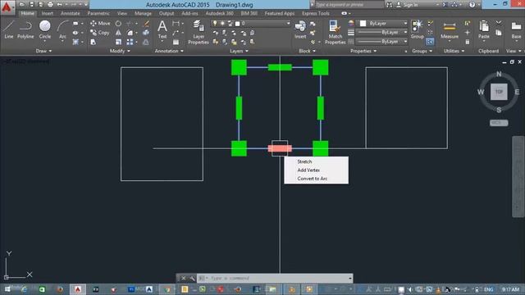This screenshot has height=295, width=525.
Task: Switch to the Output ribbon tab
Action: pyautogui.click(x=167, y=13)
